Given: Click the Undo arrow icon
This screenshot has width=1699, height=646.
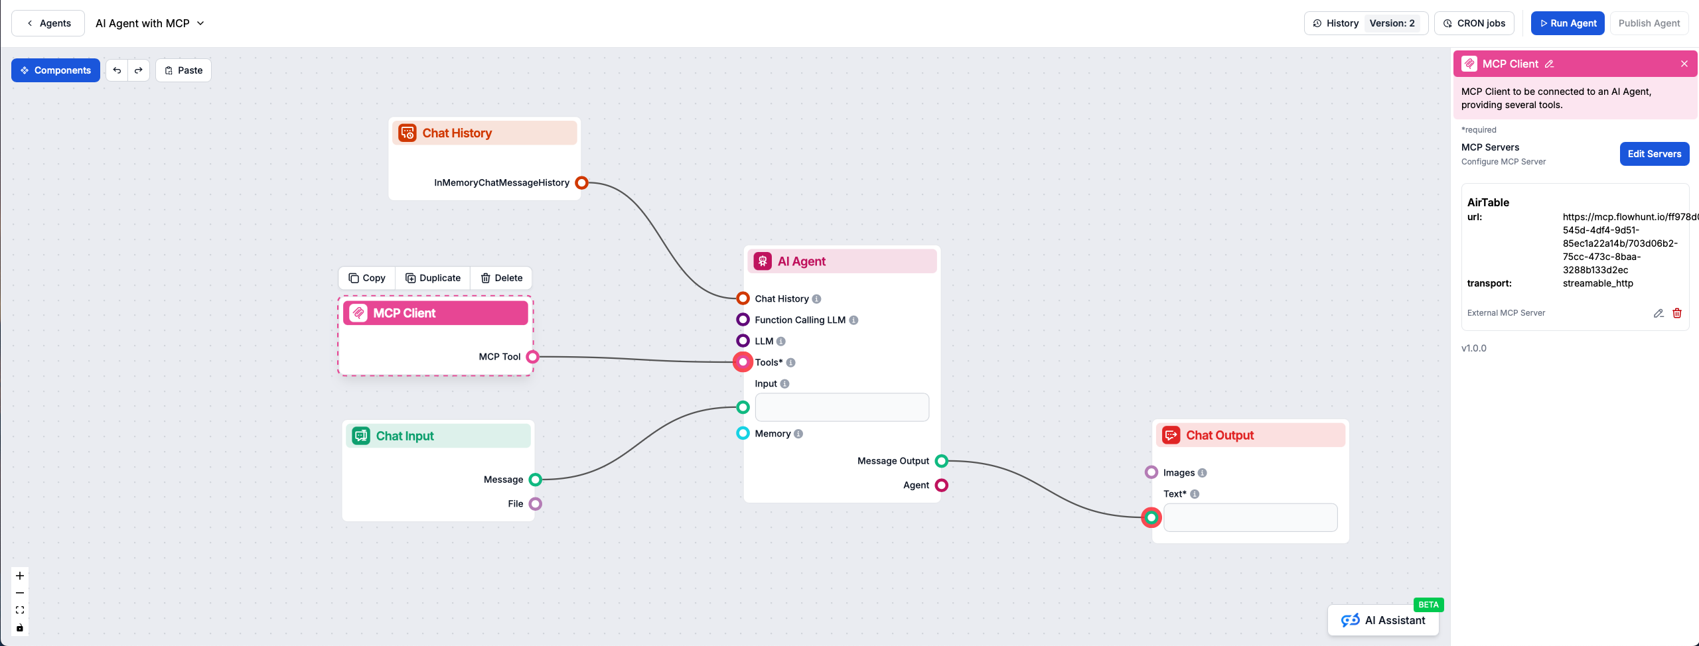Looking at the screenshot, I should tap(116, 70).
